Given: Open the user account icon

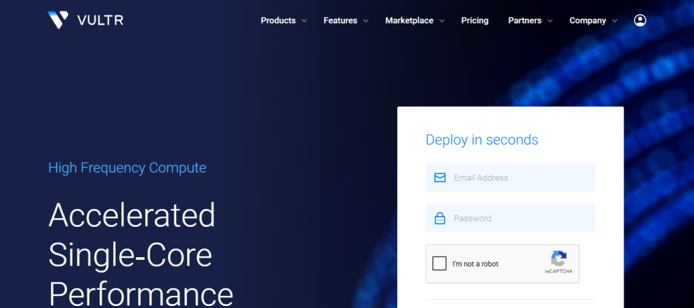Looking at the screenshot, I should point(640,20).
